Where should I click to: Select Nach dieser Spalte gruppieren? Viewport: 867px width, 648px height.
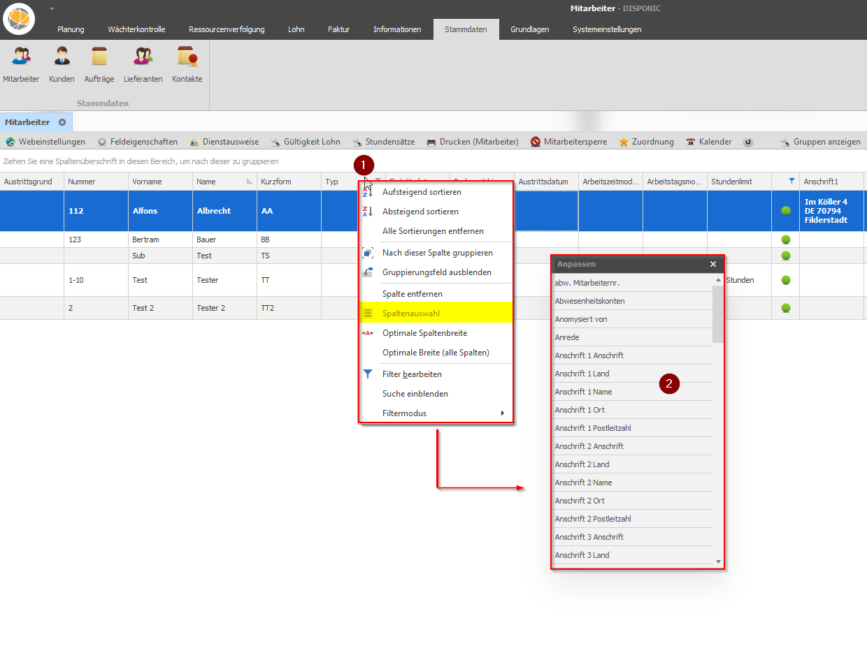pos(436,253)
